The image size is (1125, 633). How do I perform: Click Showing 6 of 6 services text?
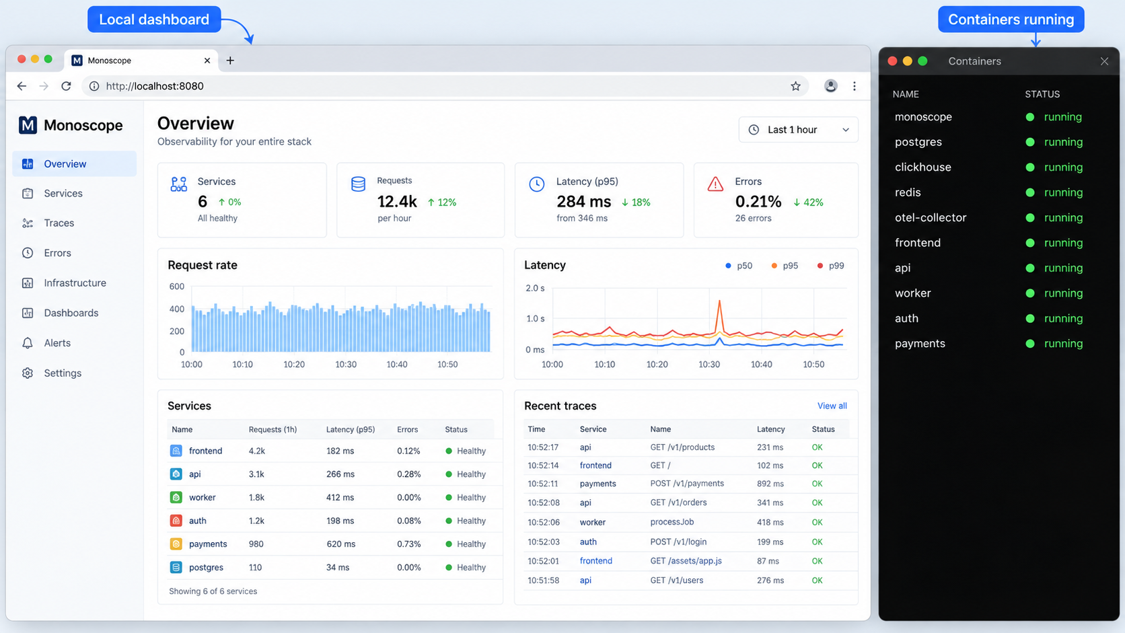click(213, 591)
